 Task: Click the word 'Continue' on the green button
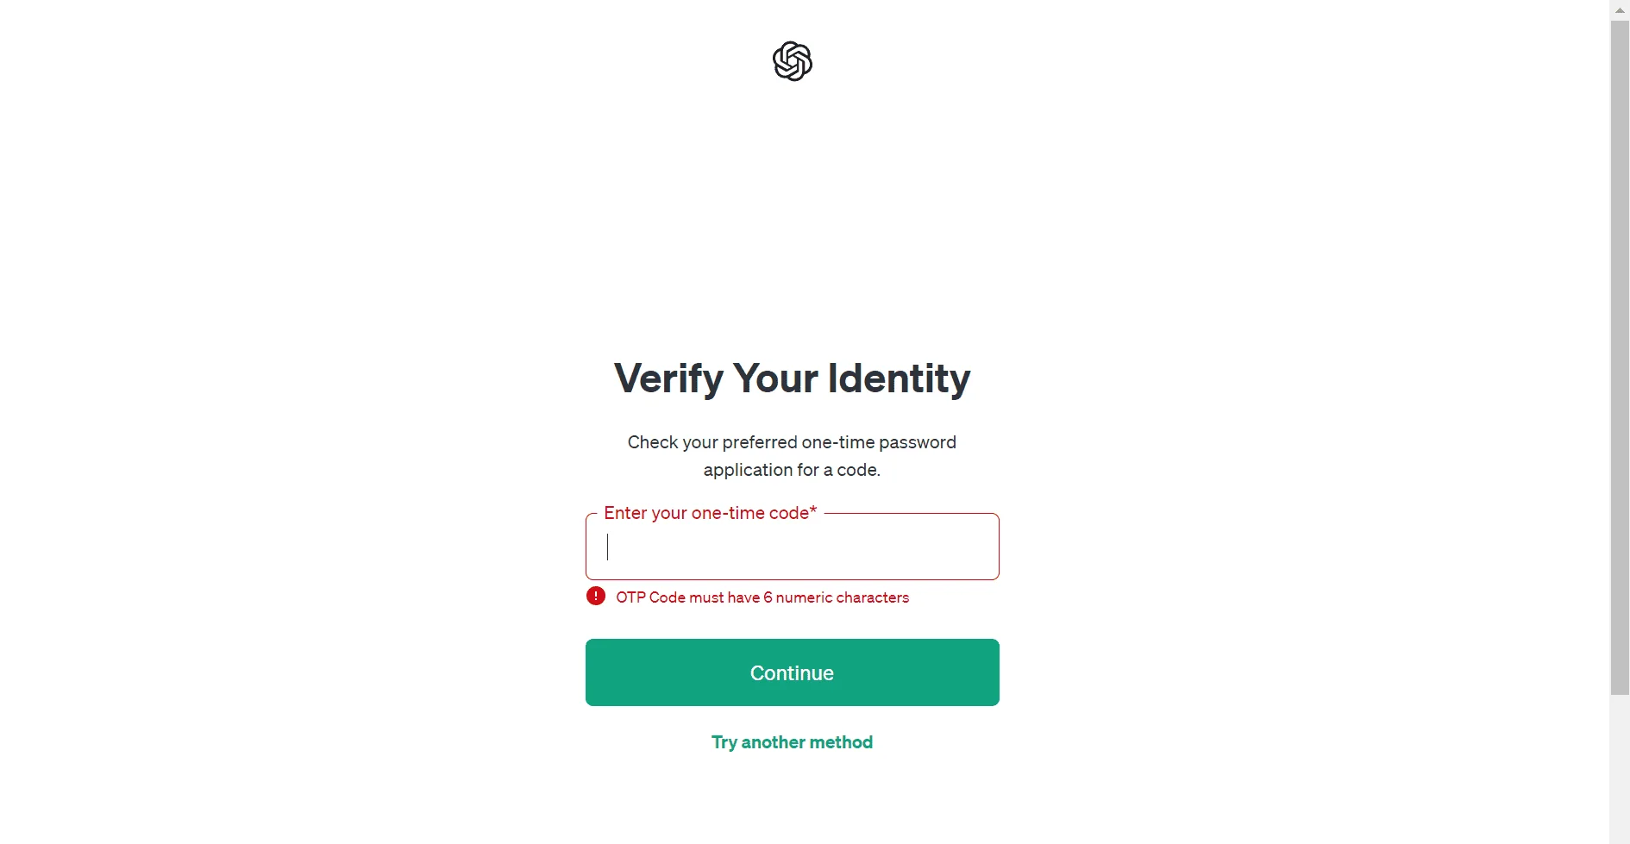tap(792, 673)
